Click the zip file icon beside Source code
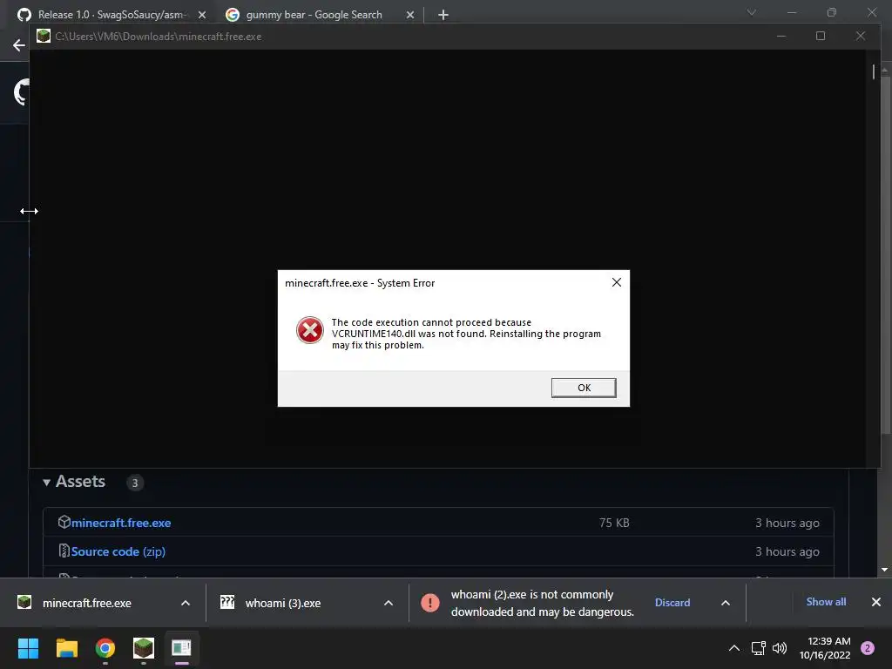This screenshot has width=892, height=669. [x=64, y=551]
